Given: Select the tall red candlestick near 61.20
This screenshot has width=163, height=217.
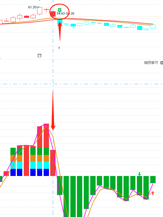Looking at the screenshot, I should pyautogui.click(x=39, y=11).
